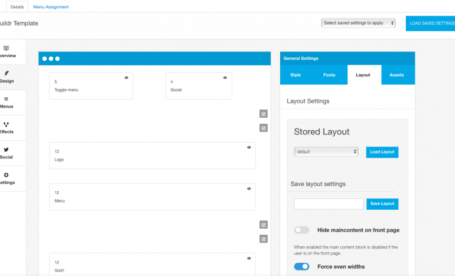Toggle visibility eye on Logo block

249,147
